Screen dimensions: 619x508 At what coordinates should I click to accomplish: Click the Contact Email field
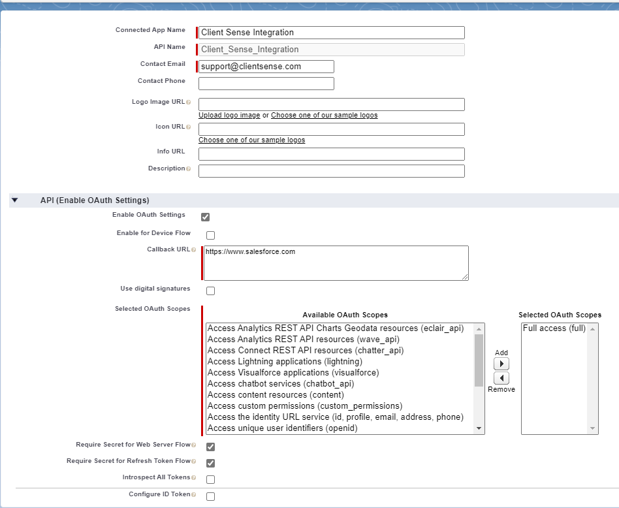coord(266,67)
